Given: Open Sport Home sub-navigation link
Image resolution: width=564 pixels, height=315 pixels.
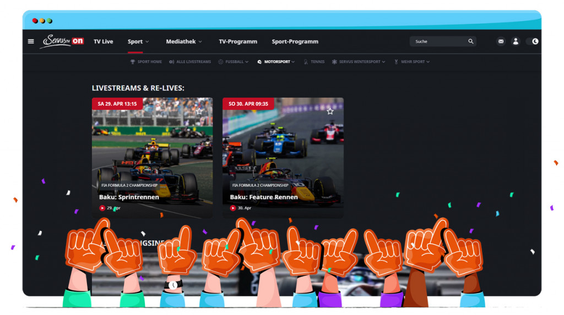Looking at the screenshot, I should (x=150, y=62).
